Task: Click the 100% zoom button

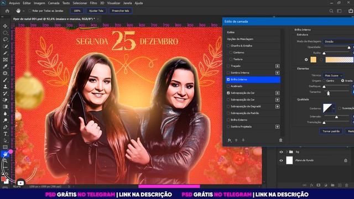Action: 77,11
